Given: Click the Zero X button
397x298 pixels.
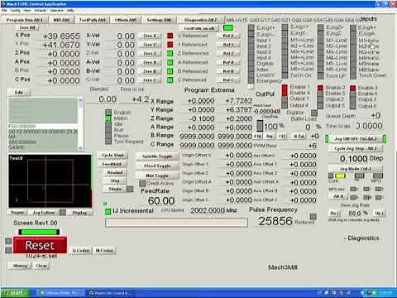Looking at the screenshot, I should [x=150, y=36].
